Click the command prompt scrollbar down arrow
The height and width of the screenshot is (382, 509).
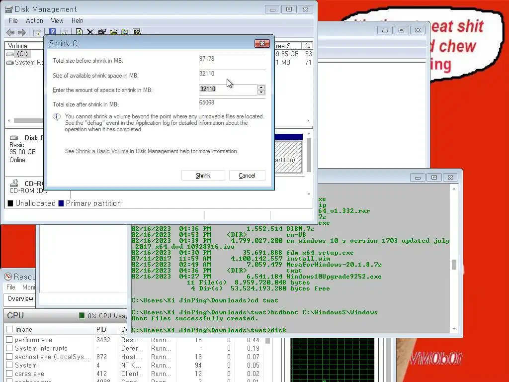click(x=454, y=329)
